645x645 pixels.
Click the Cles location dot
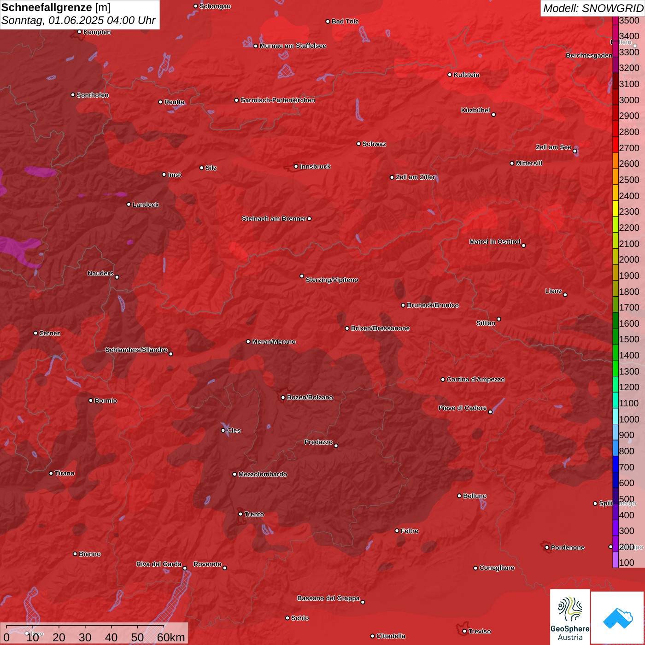point(223,430)
